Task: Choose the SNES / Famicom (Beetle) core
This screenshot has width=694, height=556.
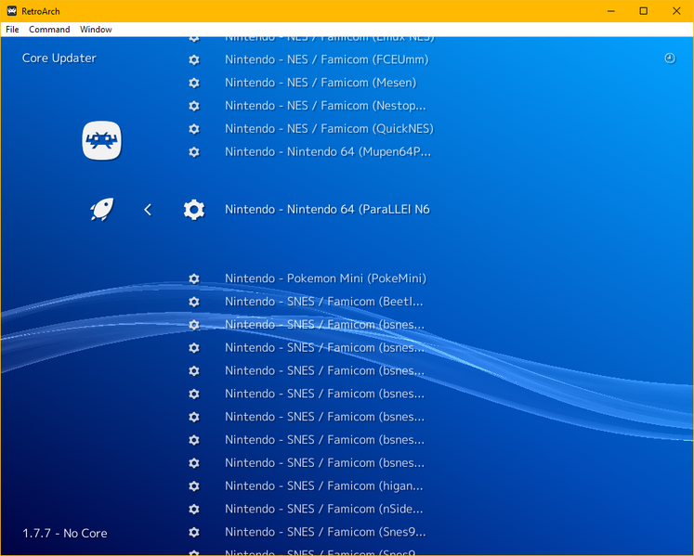Action: (x=323, y=302)
